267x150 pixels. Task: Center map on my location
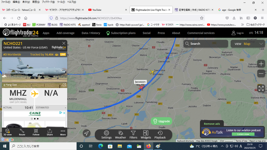pos(86,133)
